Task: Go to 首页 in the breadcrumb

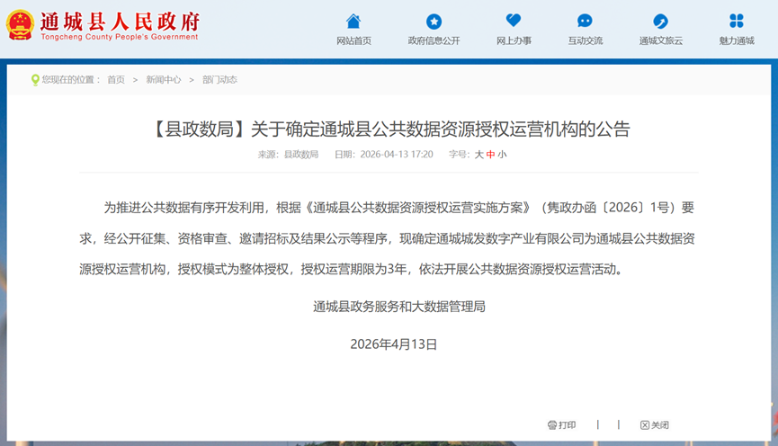Action: point(116,80)
